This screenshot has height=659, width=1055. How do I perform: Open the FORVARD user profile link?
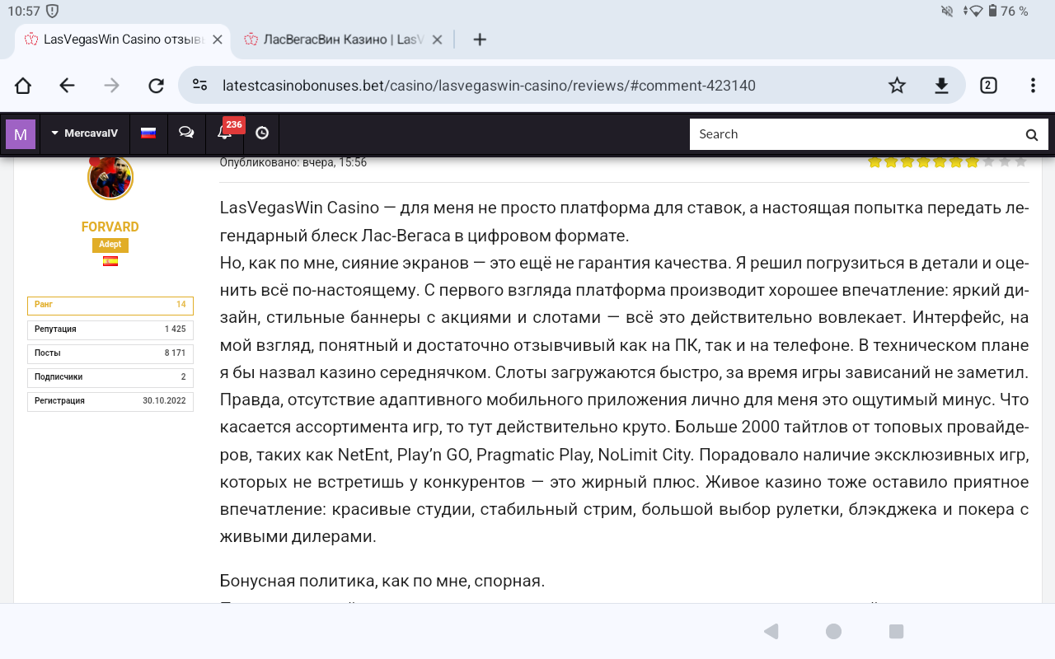click(110, 227)
